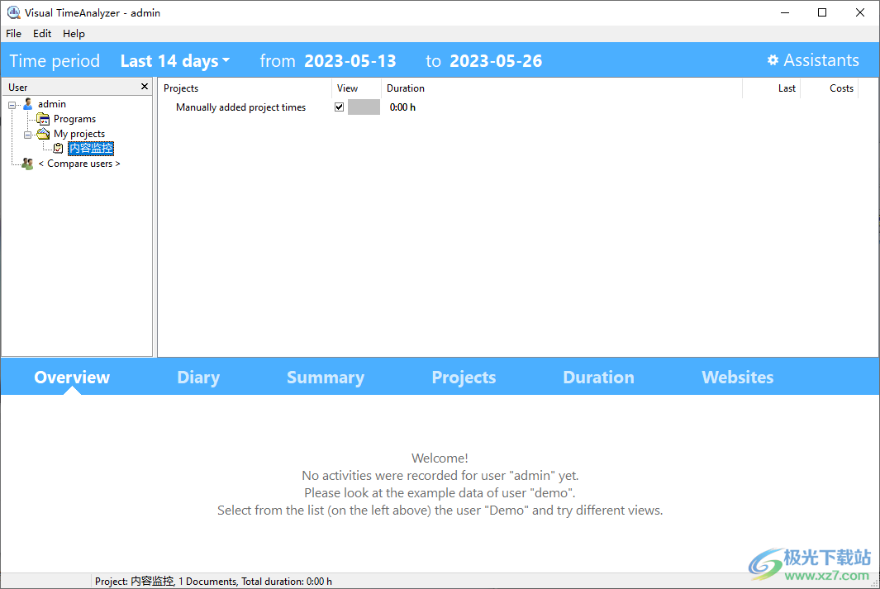Open the Websites view tab
This screenshot has width=880, height=589.
click(737, 377)
